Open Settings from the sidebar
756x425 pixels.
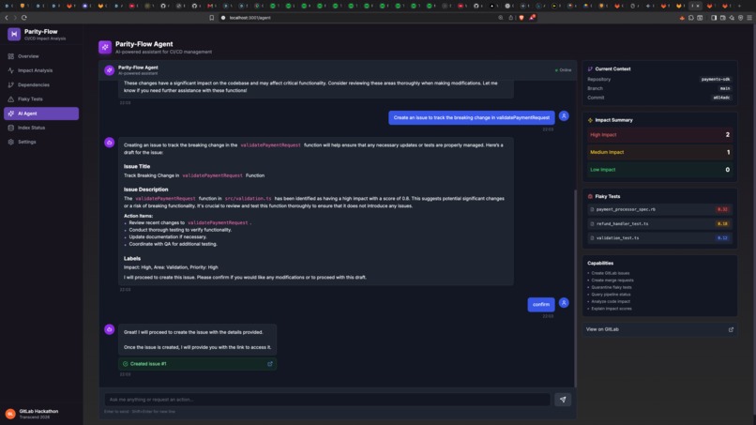tap(41, 142)
